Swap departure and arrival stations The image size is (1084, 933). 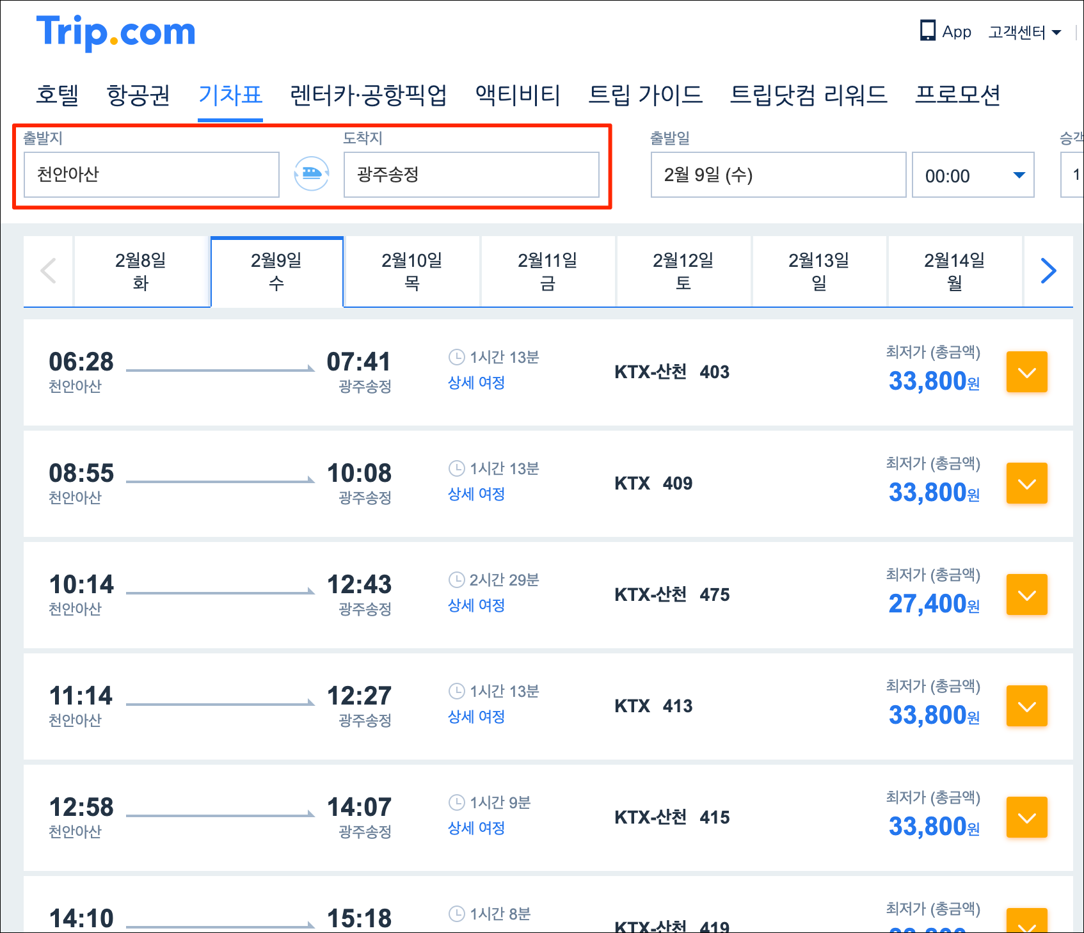(312, 173)
